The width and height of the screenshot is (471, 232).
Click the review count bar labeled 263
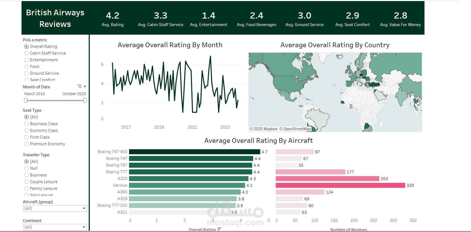[327, 179]
